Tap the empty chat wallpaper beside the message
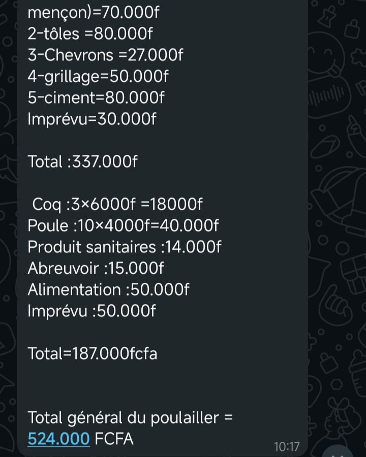Screen dimensions: 366x457 tap(335, 204)
